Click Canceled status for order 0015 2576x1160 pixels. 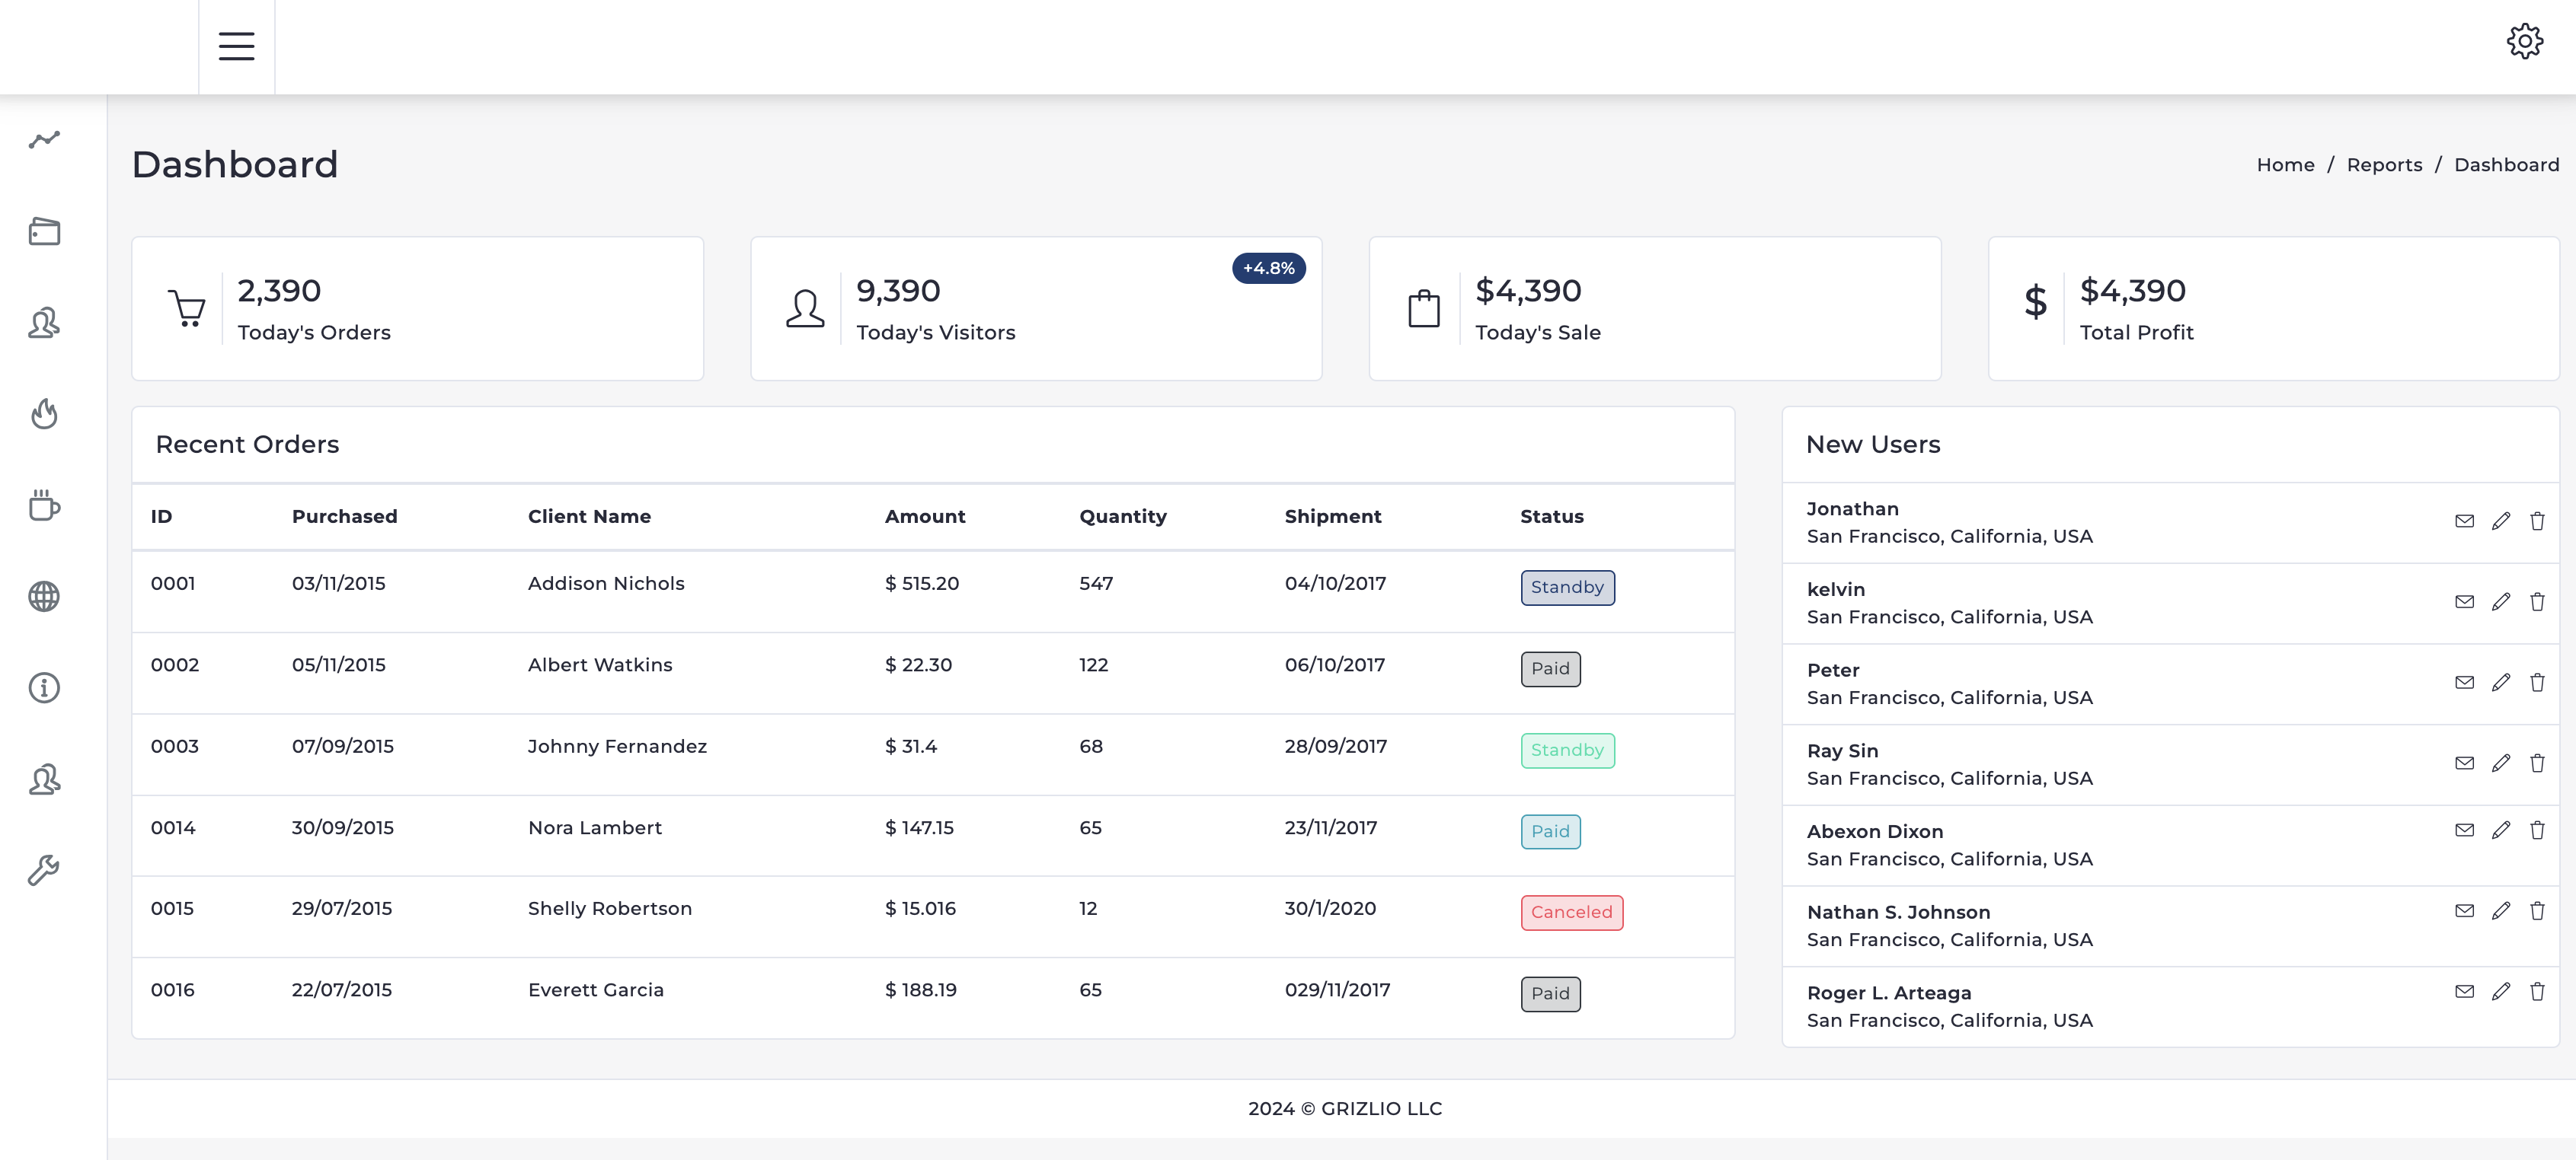pyautogui.click(x=1571, y=913)
